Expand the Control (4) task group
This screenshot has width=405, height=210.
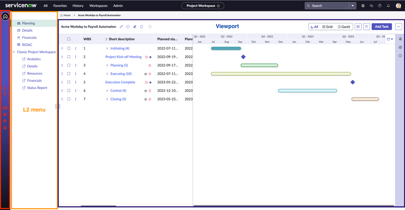pyautogui.click(x=107, y=91)
